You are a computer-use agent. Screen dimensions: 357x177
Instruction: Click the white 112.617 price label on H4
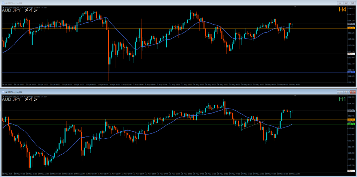pos(350,54)
